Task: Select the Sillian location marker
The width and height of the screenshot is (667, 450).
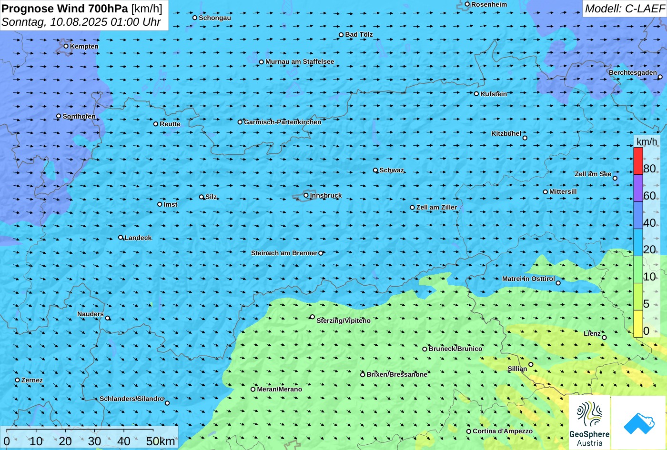Action: [x=531, y=365]
